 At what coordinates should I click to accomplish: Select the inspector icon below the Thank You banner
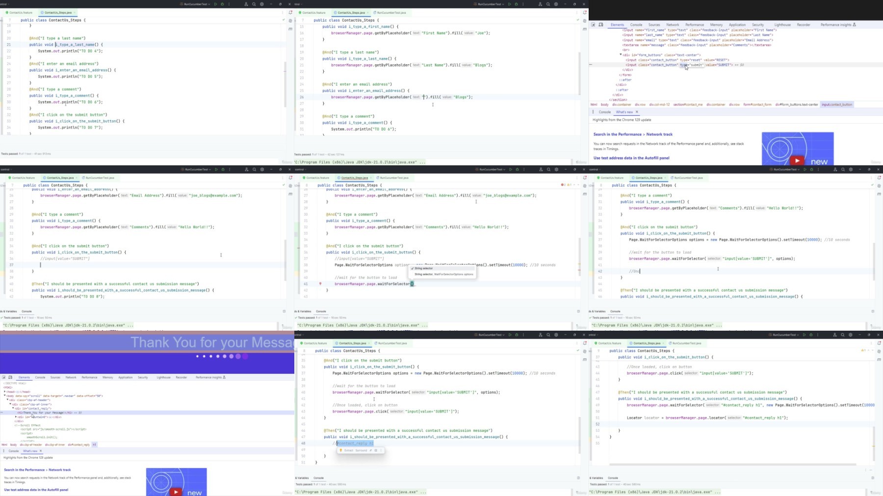(4, 377)
